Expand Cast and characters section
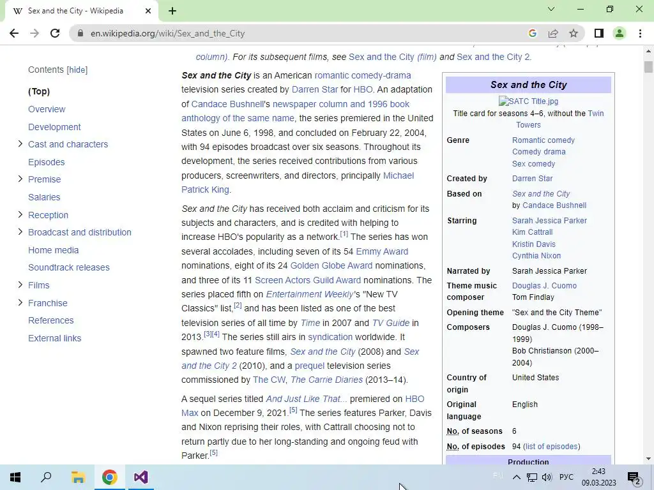 tap(20, 144)
